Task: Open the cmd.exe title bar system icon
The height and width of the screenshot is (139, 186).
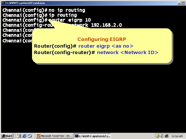Action: tap(3, 3)
